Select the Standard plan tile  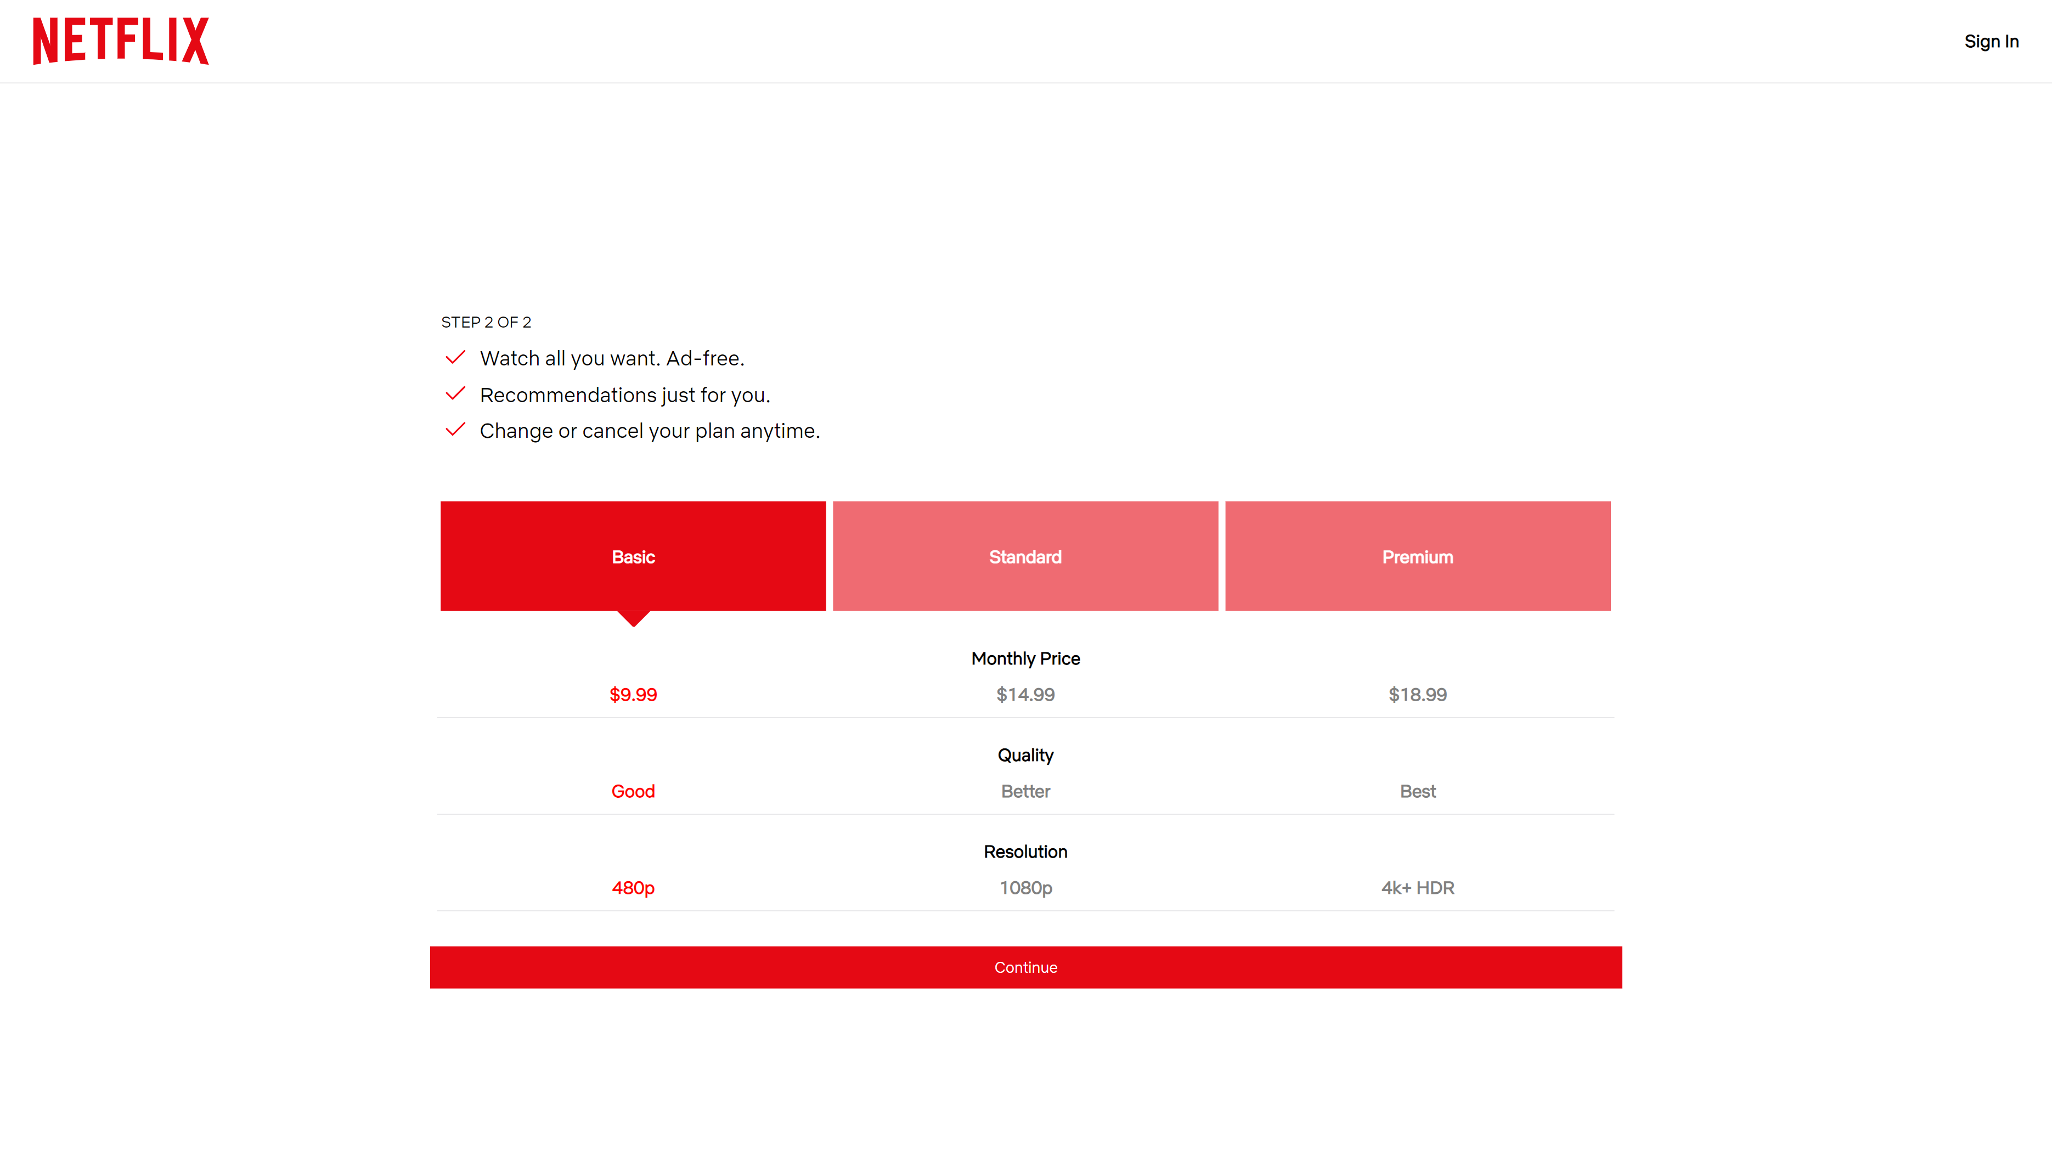(x=1025, y=556)
